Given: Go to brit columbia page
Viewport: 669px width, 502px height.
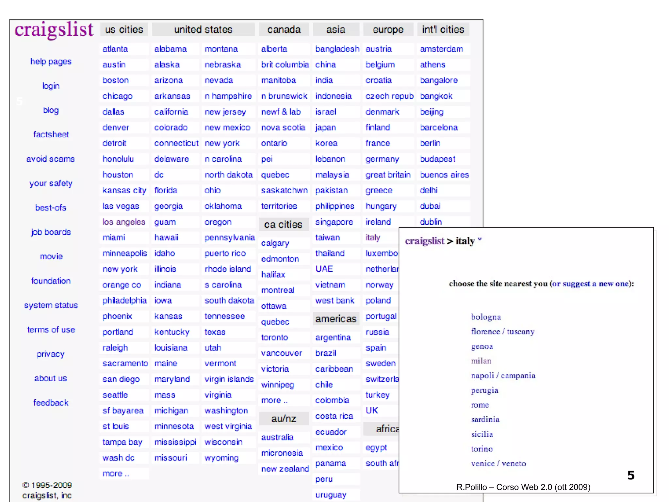Looking at the screenshot, I should 285,65.
